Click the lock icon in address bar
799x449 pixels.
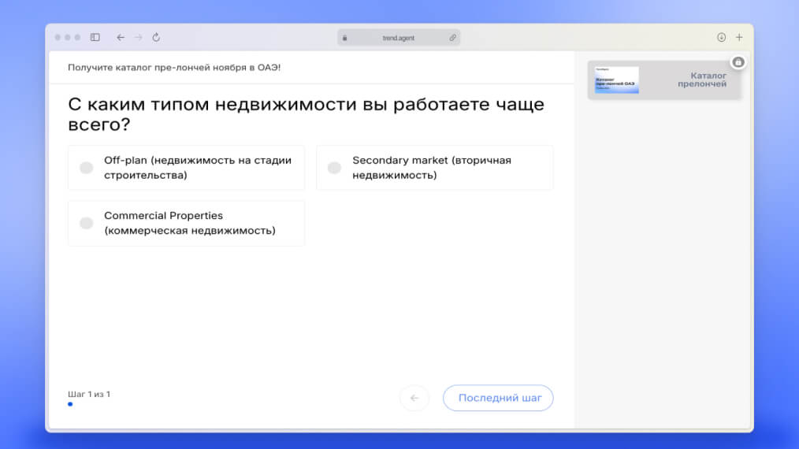pos(345,38)
